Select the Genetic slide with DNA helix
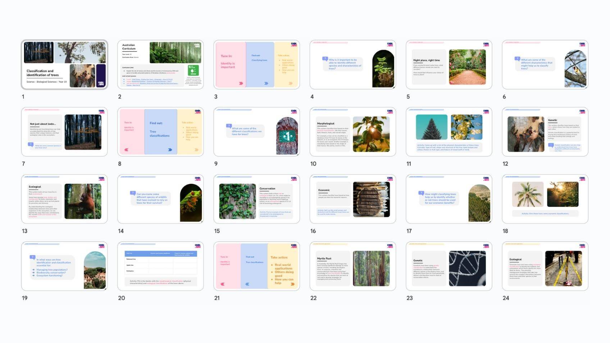 449,266
